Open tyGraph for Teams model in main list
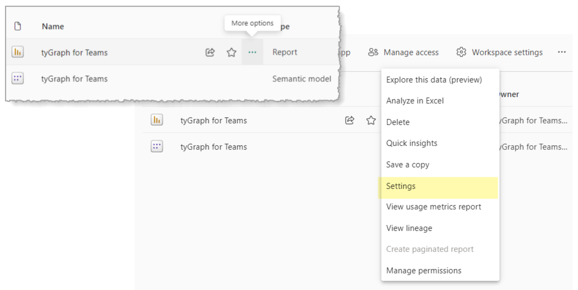Image resolution: width=578 pixels, height=290 pixels. pos(214,147)
